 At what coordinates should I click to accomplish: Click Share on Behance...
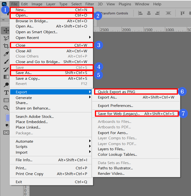coord(51,108)
